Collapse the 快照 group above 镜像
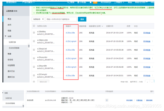164x111 pixels. click(x=5, y=36)
